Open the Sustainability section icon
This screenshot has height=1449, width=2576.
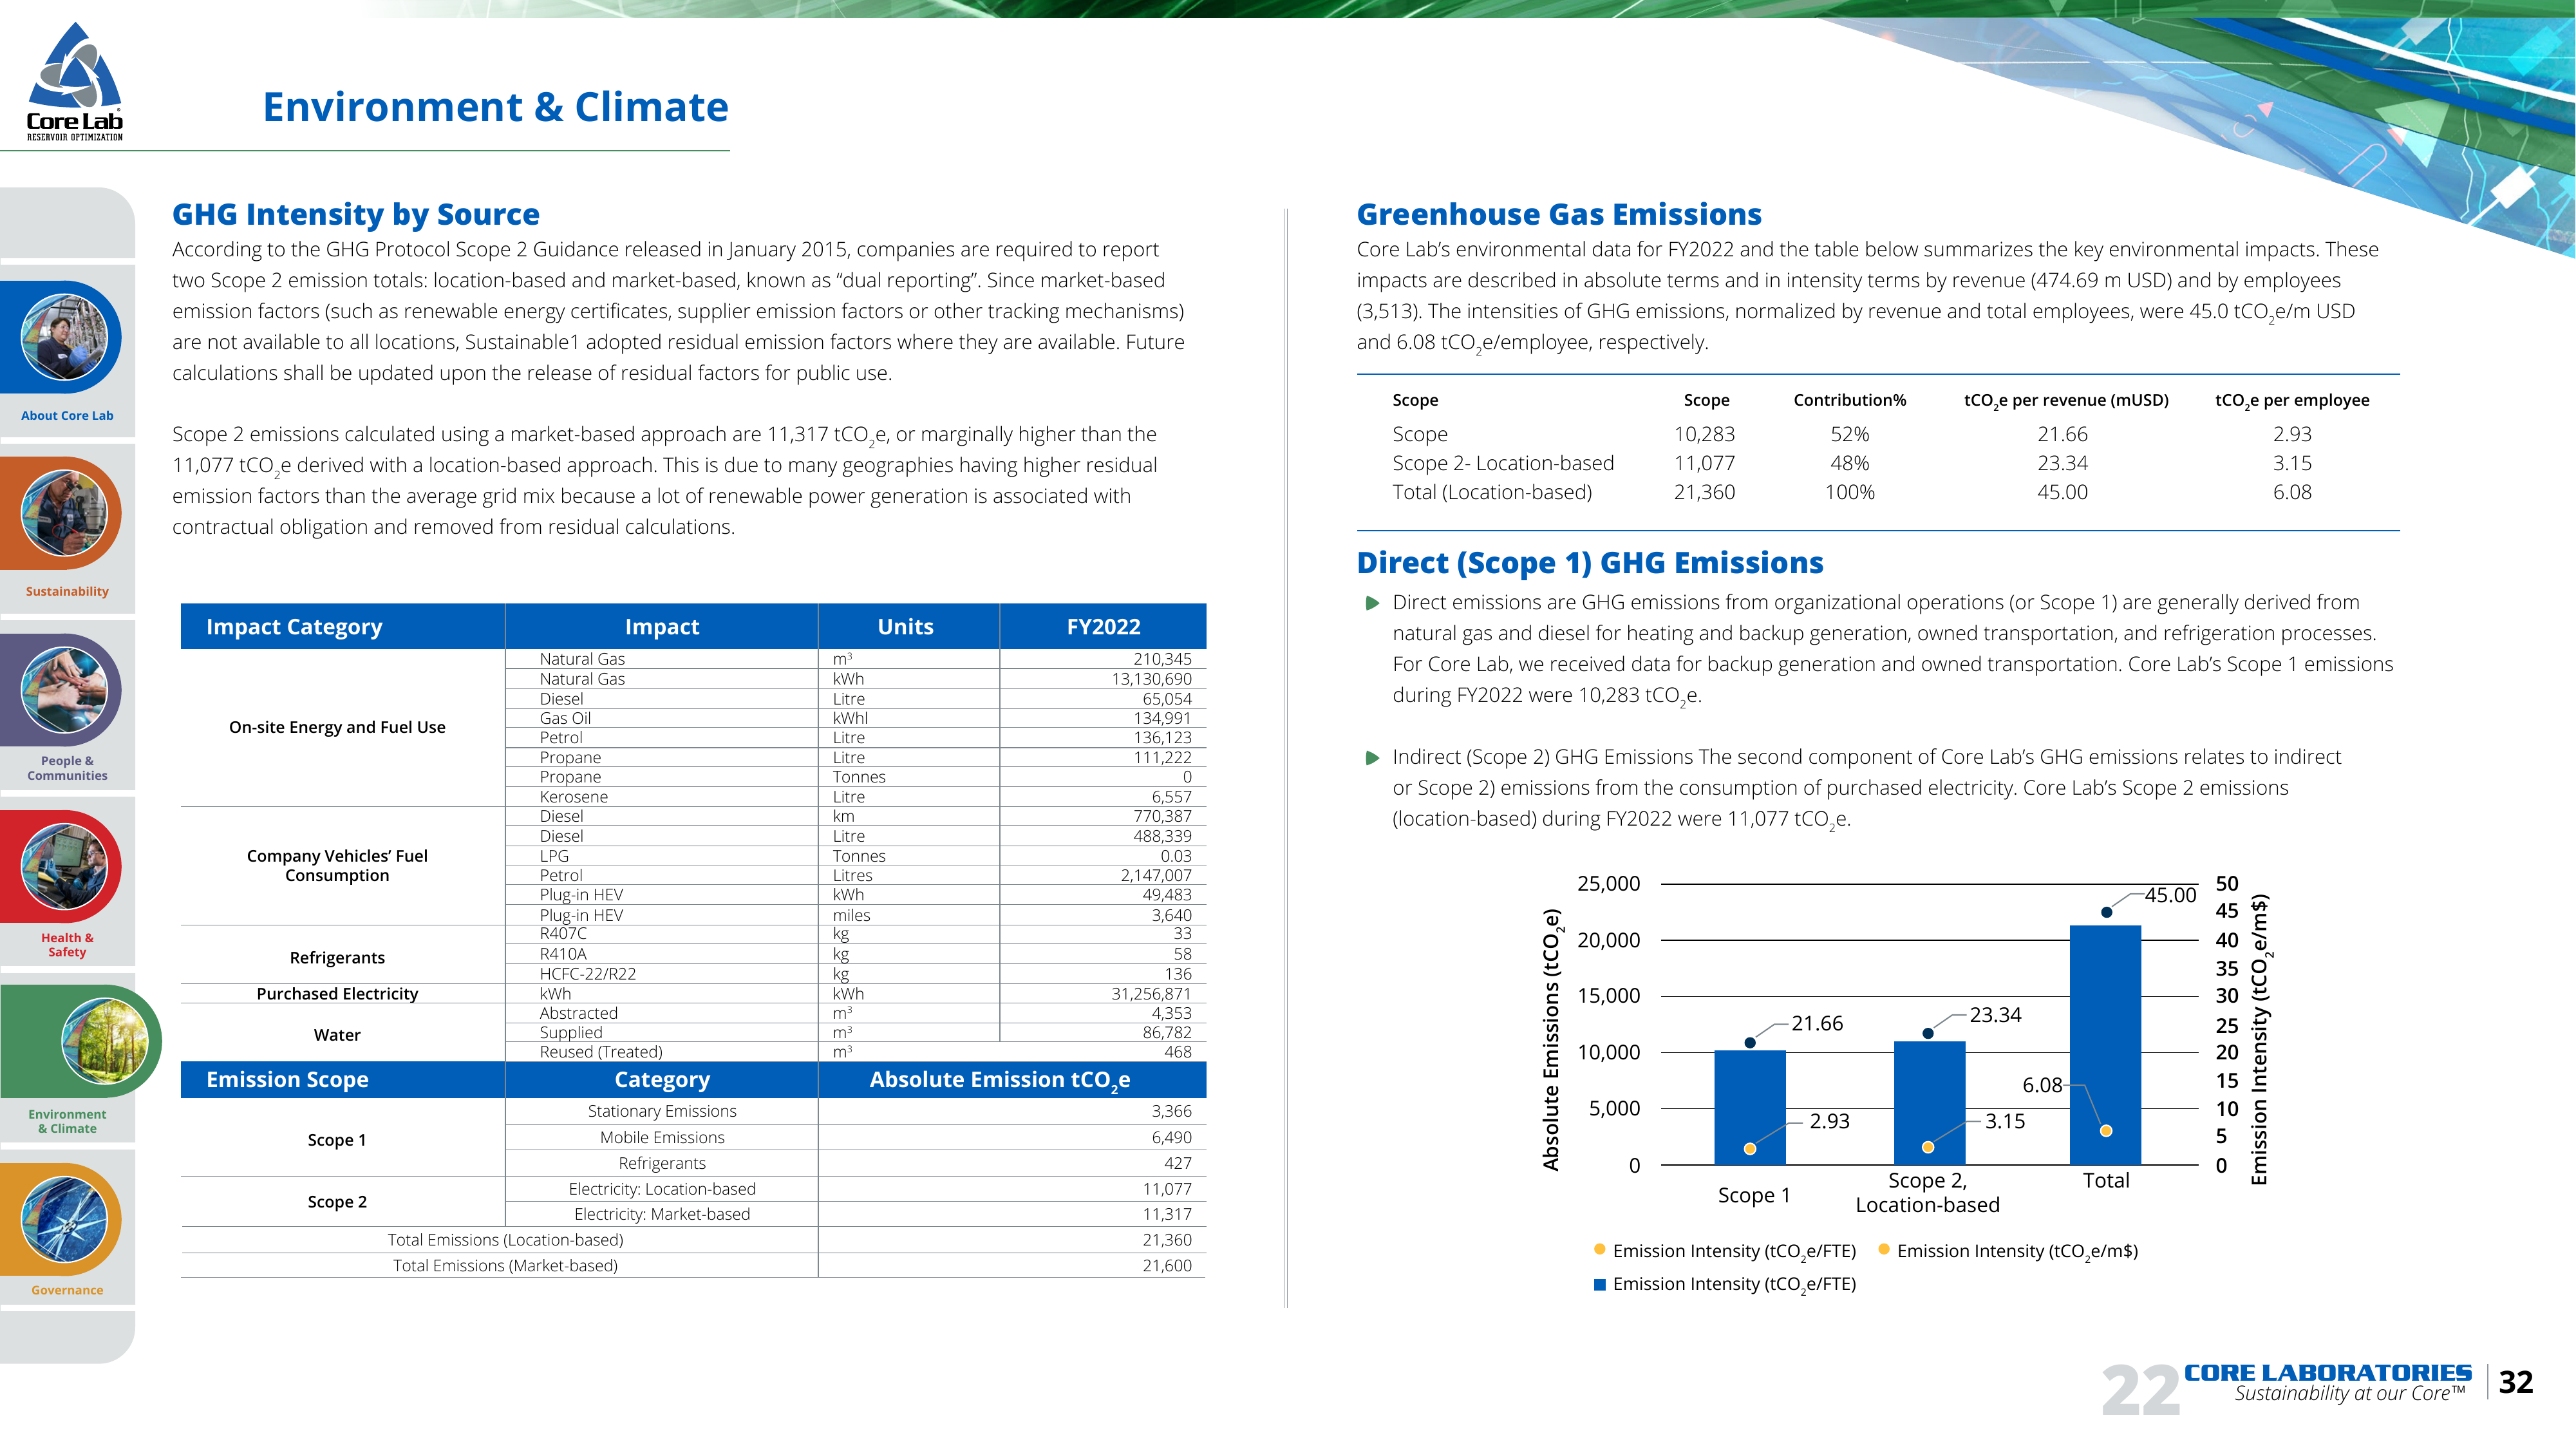click(x=65, y=513)
